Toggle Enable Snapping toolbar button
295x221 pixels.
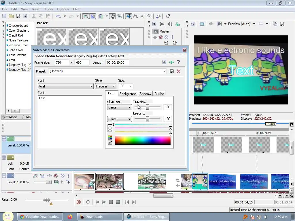coord(86,16)
